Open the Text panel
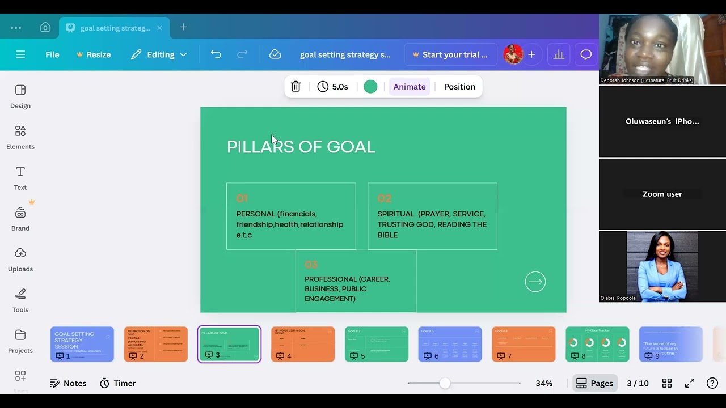726x408 pixels. (x=20, y=178)
